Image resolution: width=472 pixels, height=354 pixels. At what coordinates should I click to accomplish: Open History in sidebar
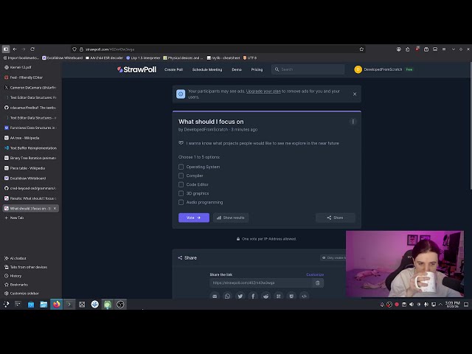[x=13, y=276]
